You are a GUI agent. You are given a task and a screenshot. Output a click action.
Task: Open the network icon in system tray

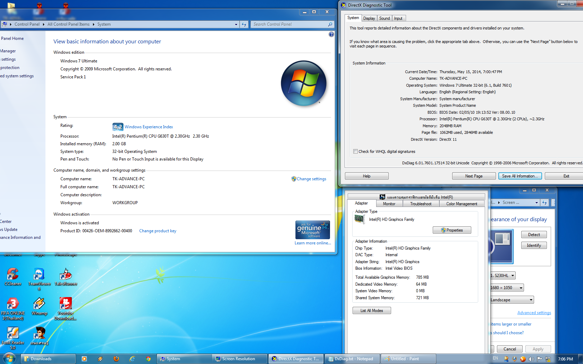(548, 359)
